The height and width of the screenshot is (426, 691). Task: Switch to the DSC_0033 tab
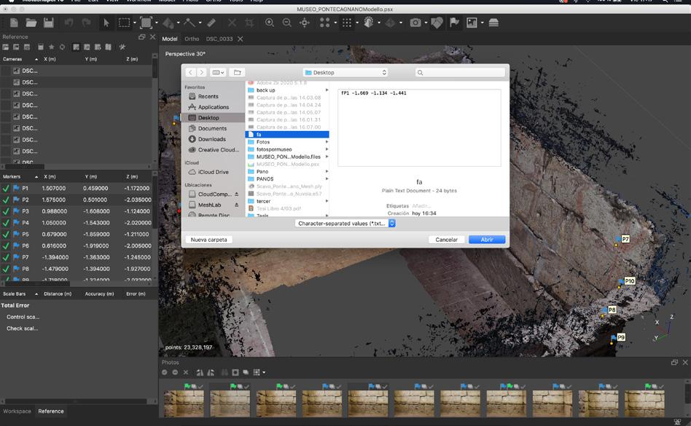pos(219,39)
